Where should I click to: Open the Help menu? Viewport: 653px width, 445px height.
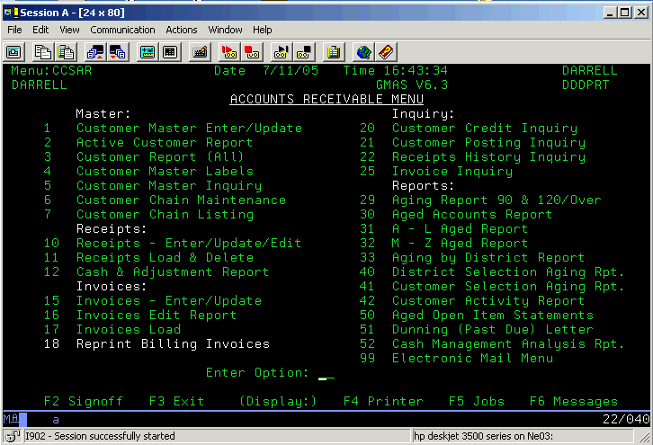tap(262, 30)
